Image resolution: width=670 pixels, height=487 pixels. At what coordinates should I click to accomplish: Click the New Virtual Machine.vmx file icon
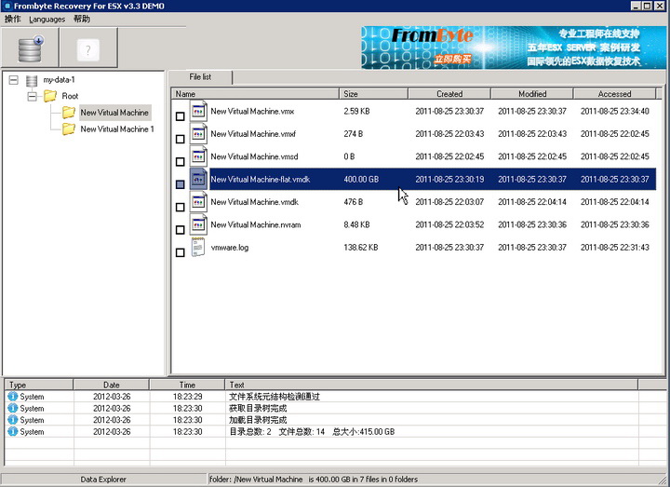pos(198,111)
